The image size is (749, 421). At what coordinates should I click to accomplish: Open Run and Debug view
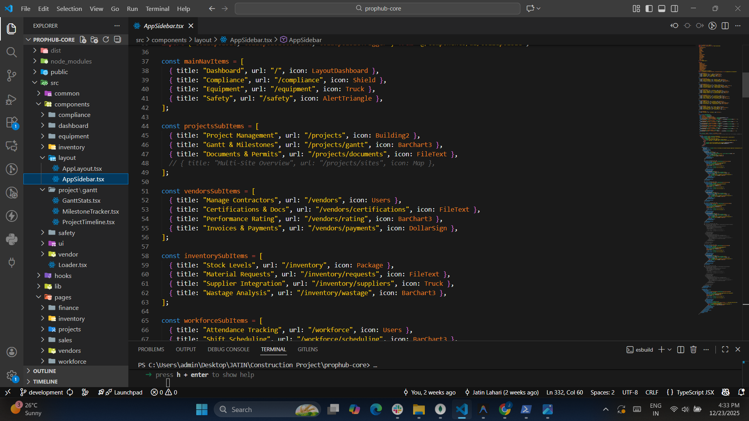click(x=11, y=99)
